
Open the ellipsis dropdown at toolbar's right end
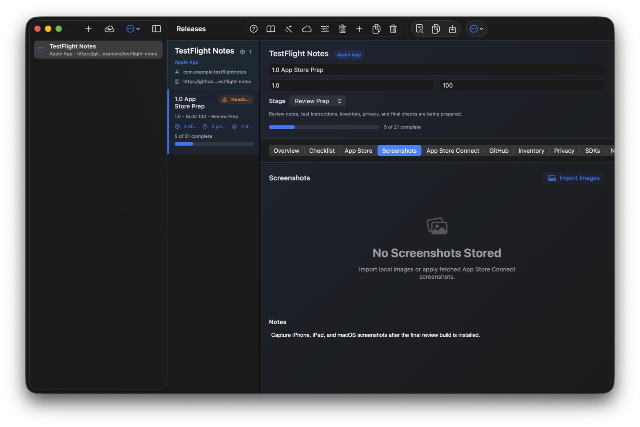click(476, 29)
